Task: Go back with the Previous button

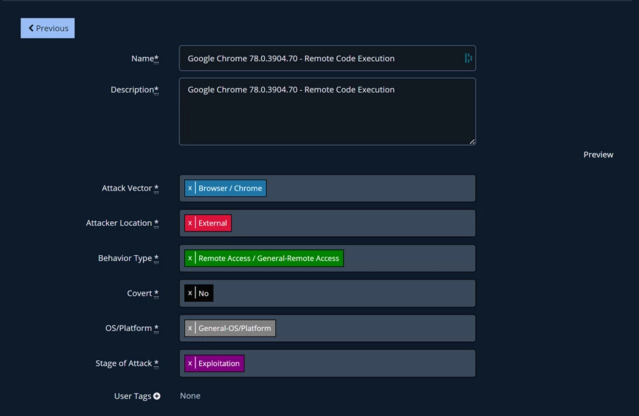Action: pos(48,28)
